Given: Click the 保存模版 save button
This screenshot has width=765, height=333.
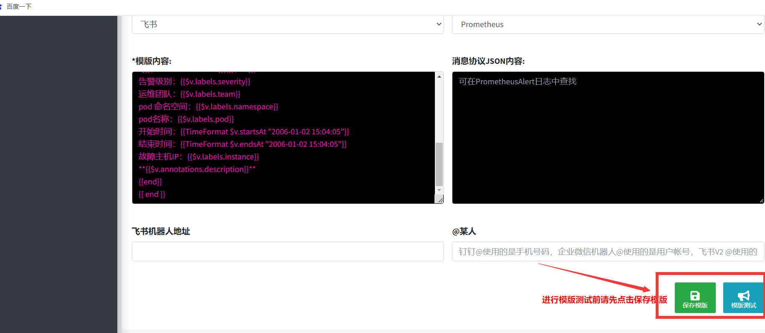Looking at the screenshot, I should point(695,298).
